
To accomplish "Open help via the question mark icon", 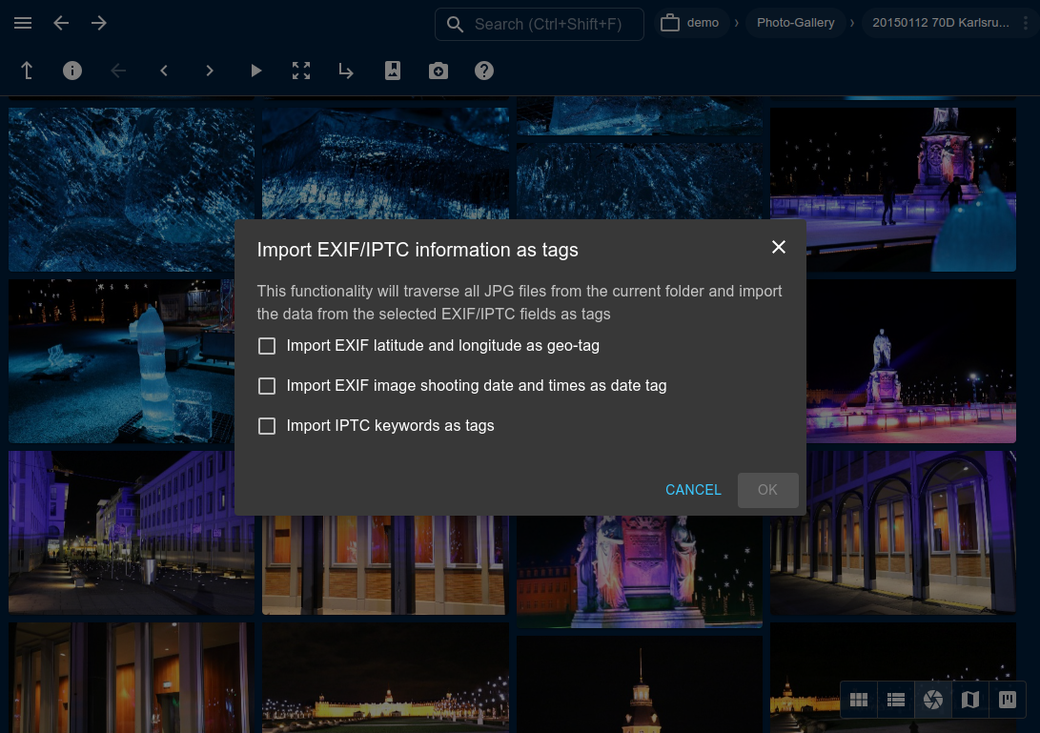I will 484,71.
